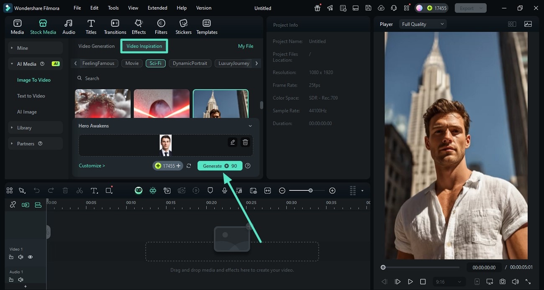
Task: Click the voiceover microphone icon
Action: click(225, 190)
